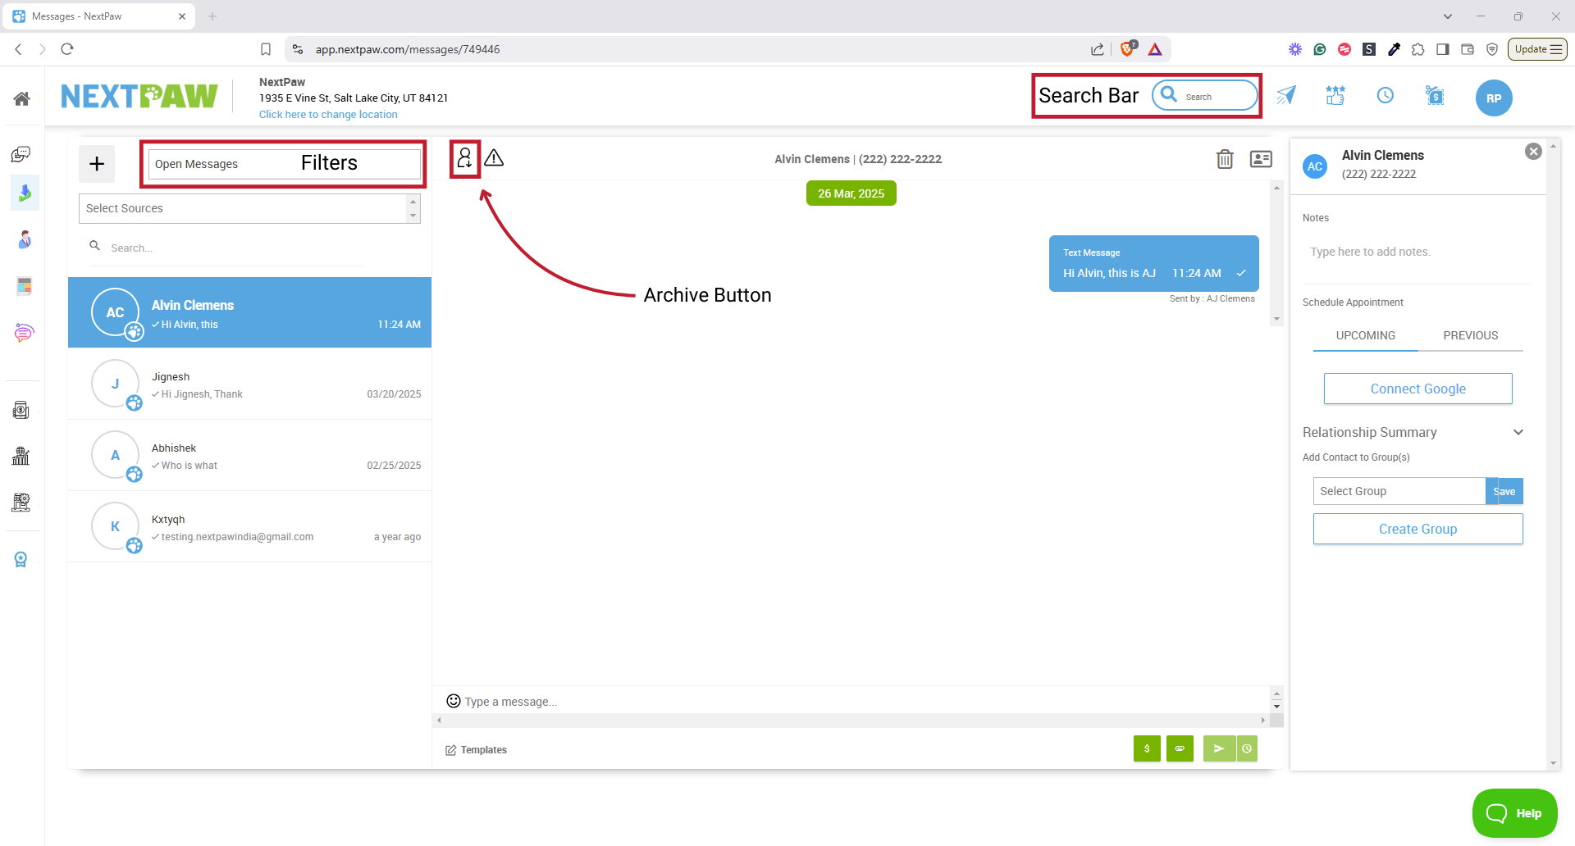
Task: Click the green attachment link button
Action: click(1180, 748)
